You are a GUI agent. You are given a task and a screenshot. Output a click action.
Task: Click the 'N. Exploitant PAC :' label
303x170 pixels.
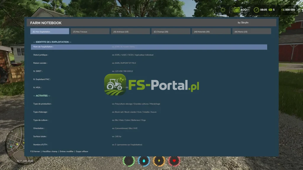pyautogui.click(x=42, y=79)
